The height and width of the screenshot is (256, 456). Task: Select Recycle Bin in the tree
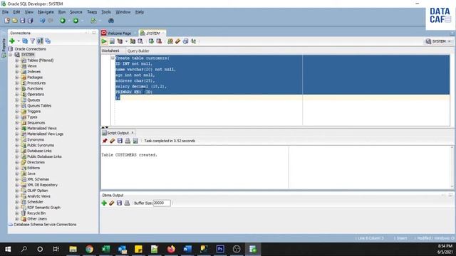(36, 213)
